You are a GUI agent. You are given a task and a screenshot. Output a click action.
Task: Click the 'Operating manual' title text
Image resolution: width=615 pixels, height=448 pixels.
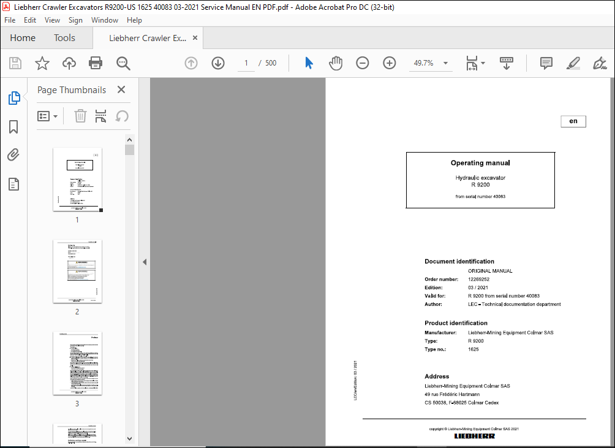pyautogui.click(x=480, y=163)
